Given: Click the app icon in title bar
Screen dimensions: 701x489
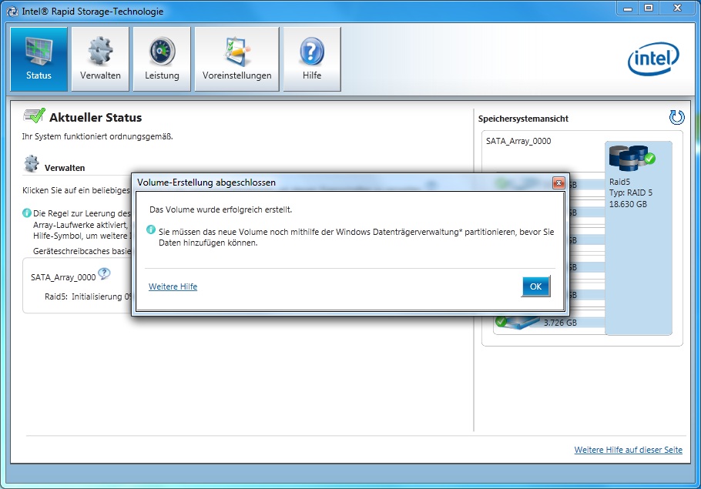Looking at the screenshot, I should tap(12, 12).
